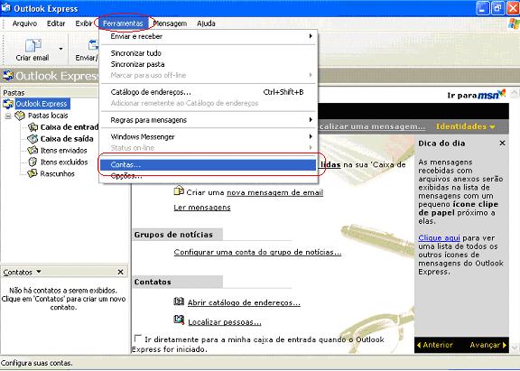The height and width of the screenshot is (371, 520).
Task: Open the Ajuda menu
Action: pyautogui.click(x=206, y=23)
